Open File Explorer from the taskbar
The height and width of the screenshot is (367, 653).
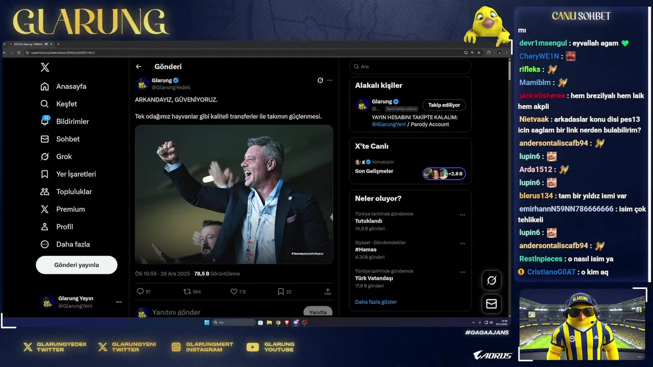[x=269, y=322]
